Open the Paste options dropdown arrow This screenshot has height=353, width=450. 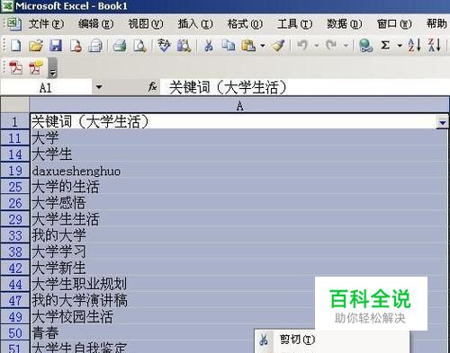(x=263, y=46)
